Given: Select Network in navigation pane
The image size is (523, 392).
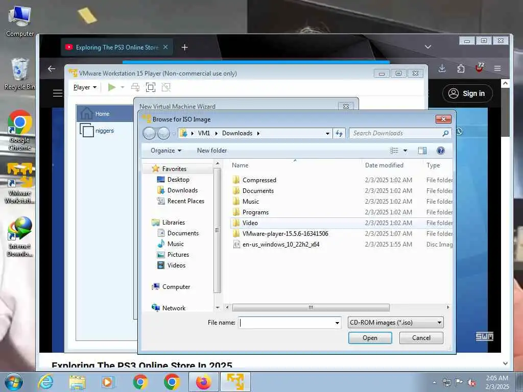Looking at the screenshot, I should (174, 308).
